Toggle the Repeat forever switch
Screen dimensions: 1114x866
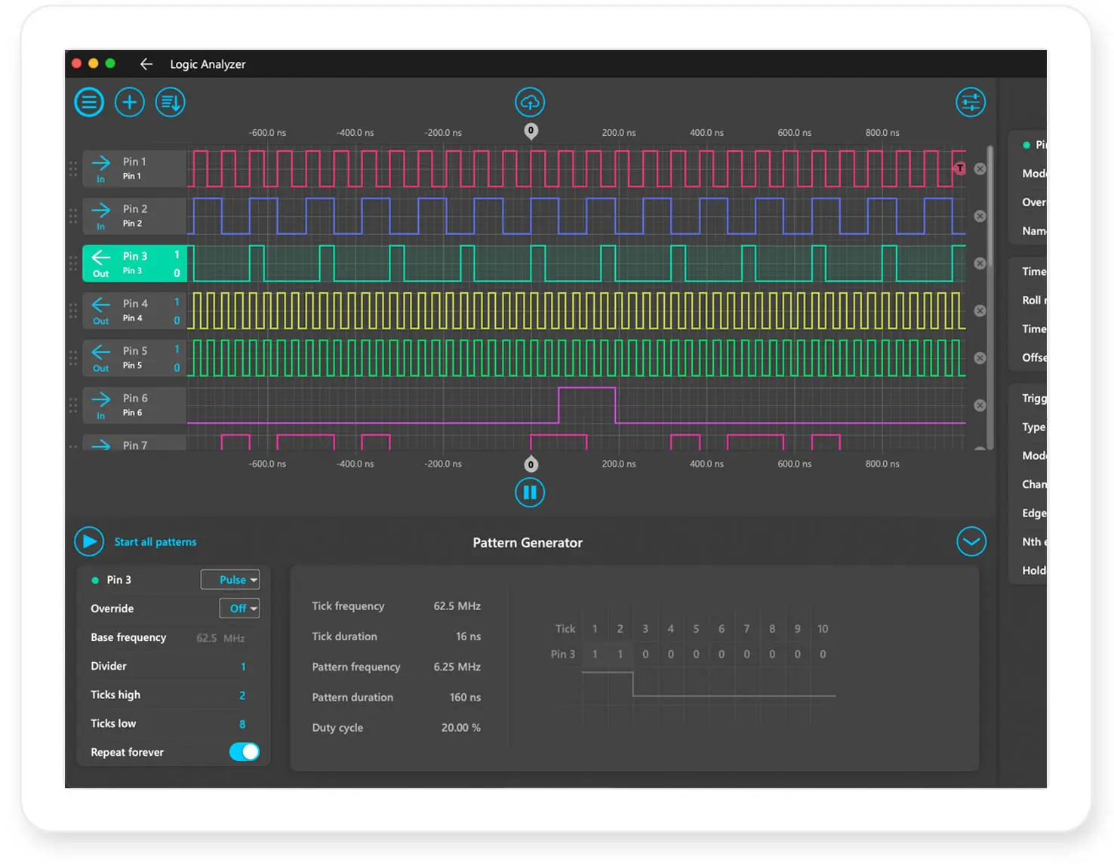(244, 752)
